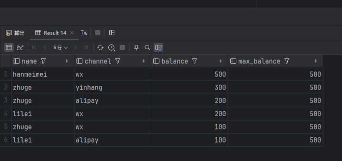This screenshot has width=342, height=161.
Task: Open the 输出 output tab
Action: click(x=15, y=33)
